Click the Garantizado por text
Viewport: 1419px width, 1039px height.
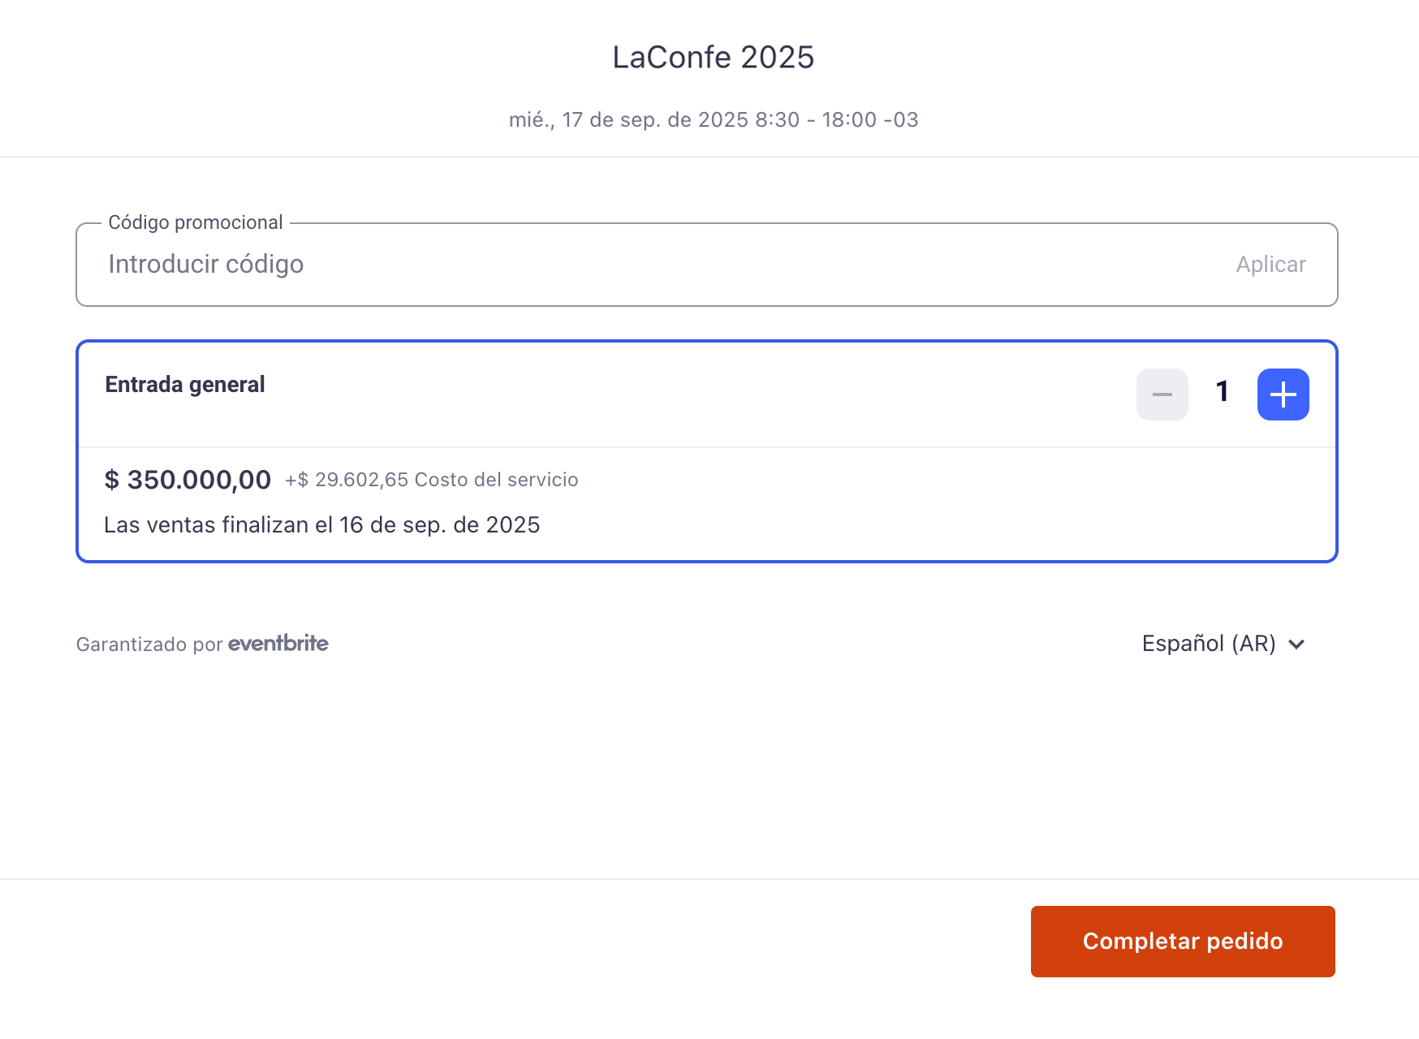(149, 645)
